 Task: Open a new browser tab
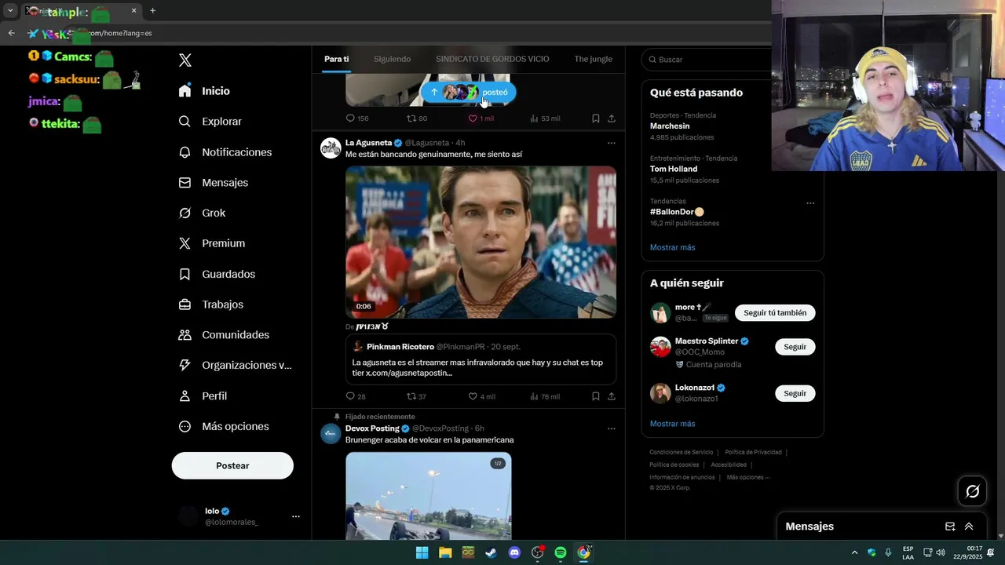(152, 11)
